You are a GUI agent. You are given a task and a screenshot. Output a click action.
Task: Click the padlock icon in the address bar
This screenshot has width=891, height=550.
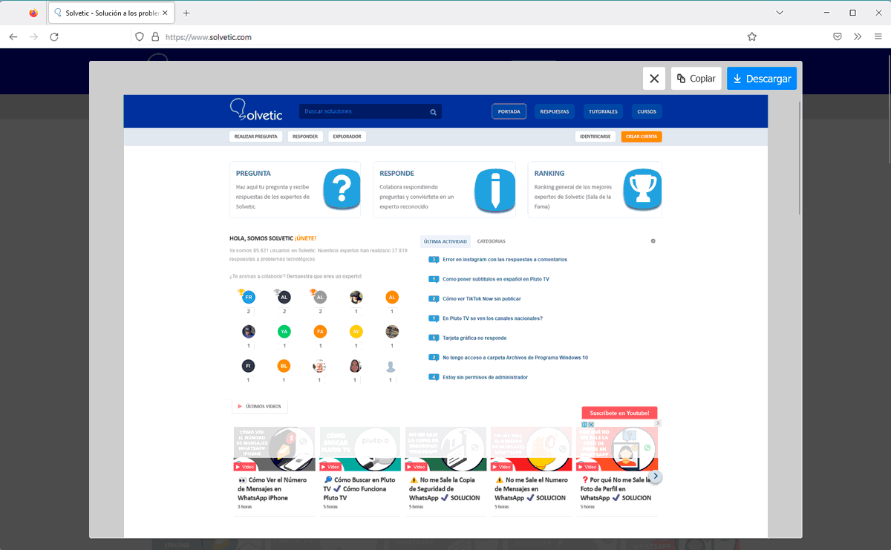(x=154, y=36)
